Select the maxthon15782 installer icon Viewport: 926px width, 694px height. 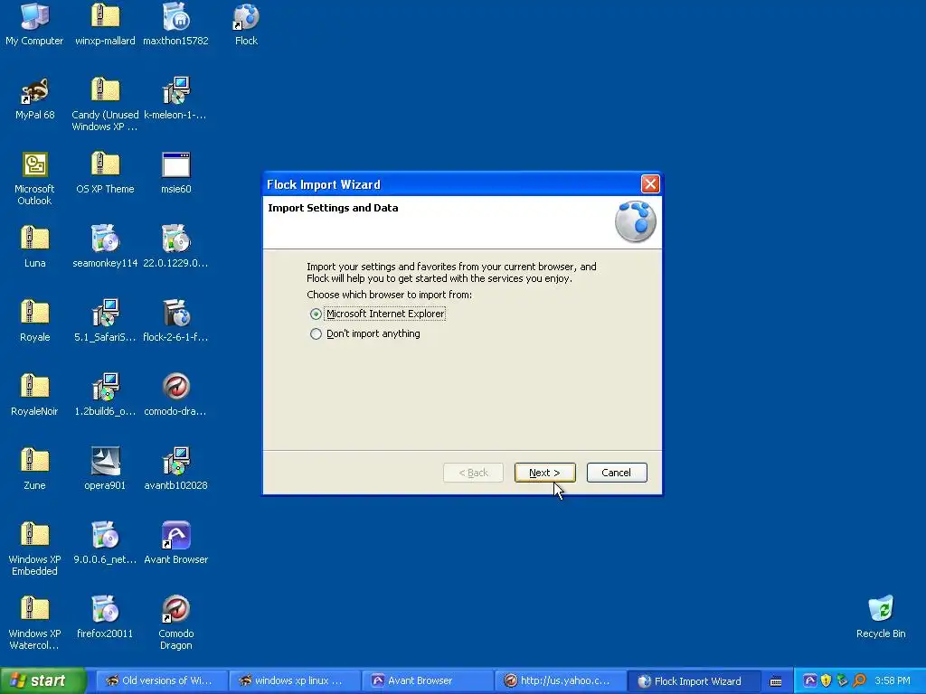pyautogui.click(x=176, y=24)
